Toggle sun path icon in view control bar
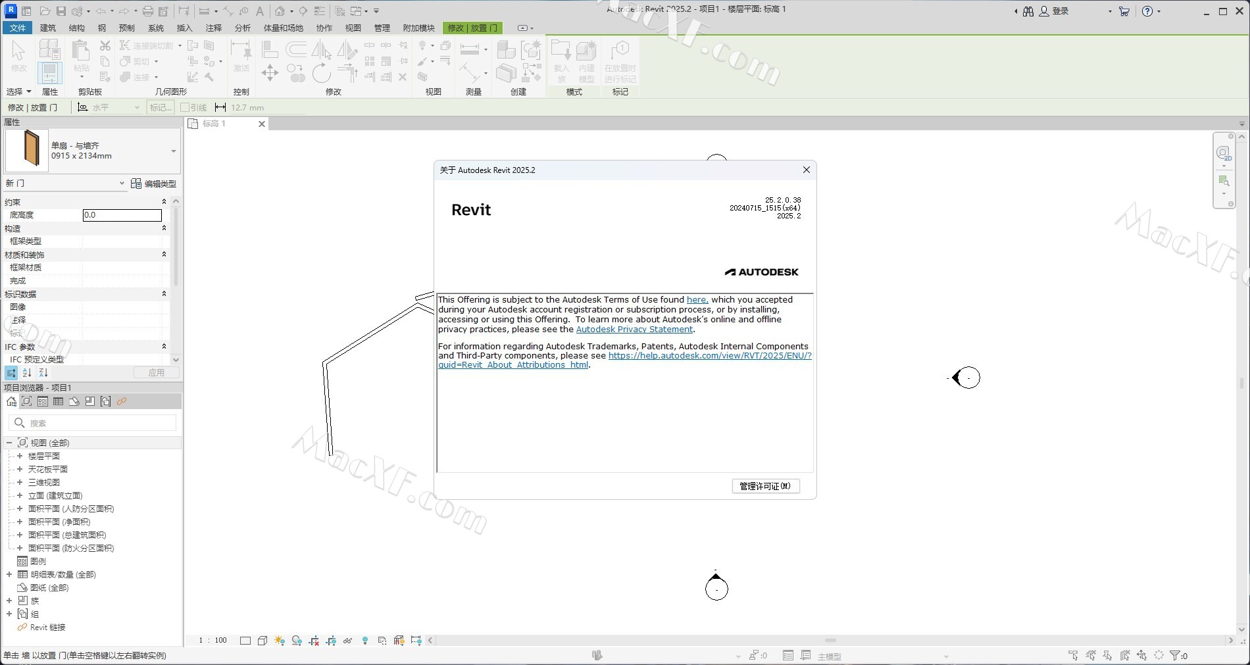Screen dimensions: 1250x665 [280, 640]
